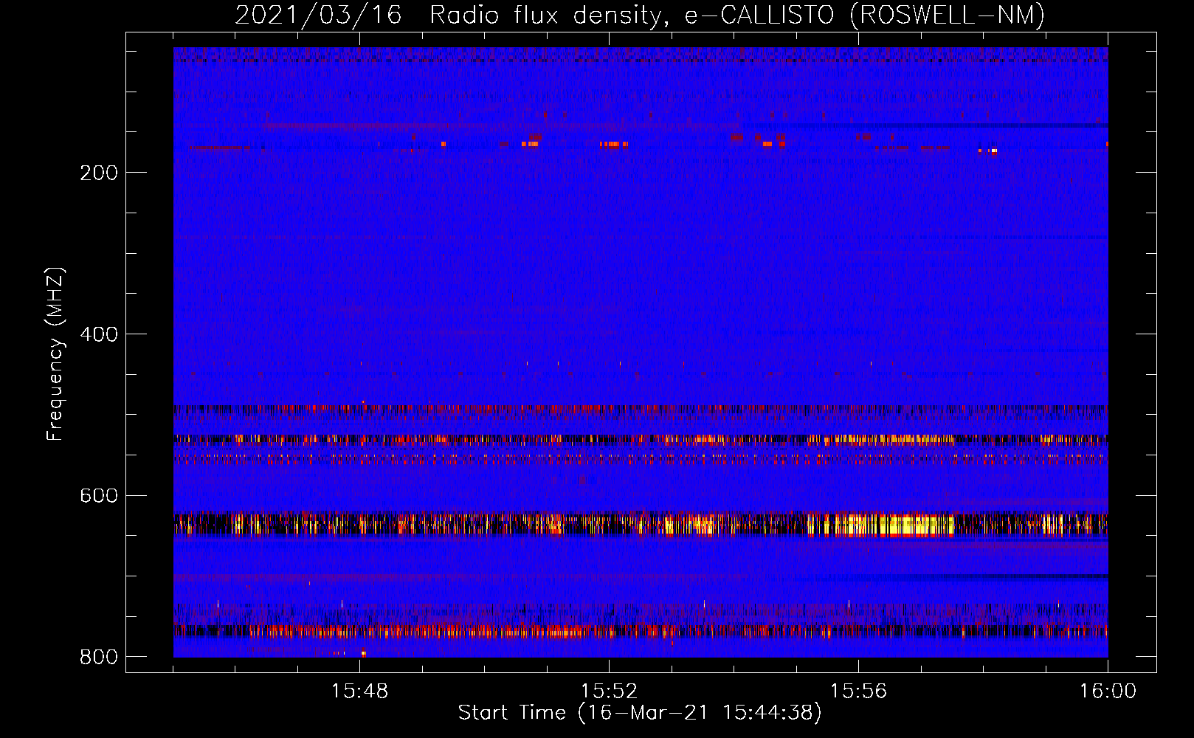1194x738 pixels.
Task: Click the plot title '2021/03/16 Radio flux density'
Action: tap(639, 15)
